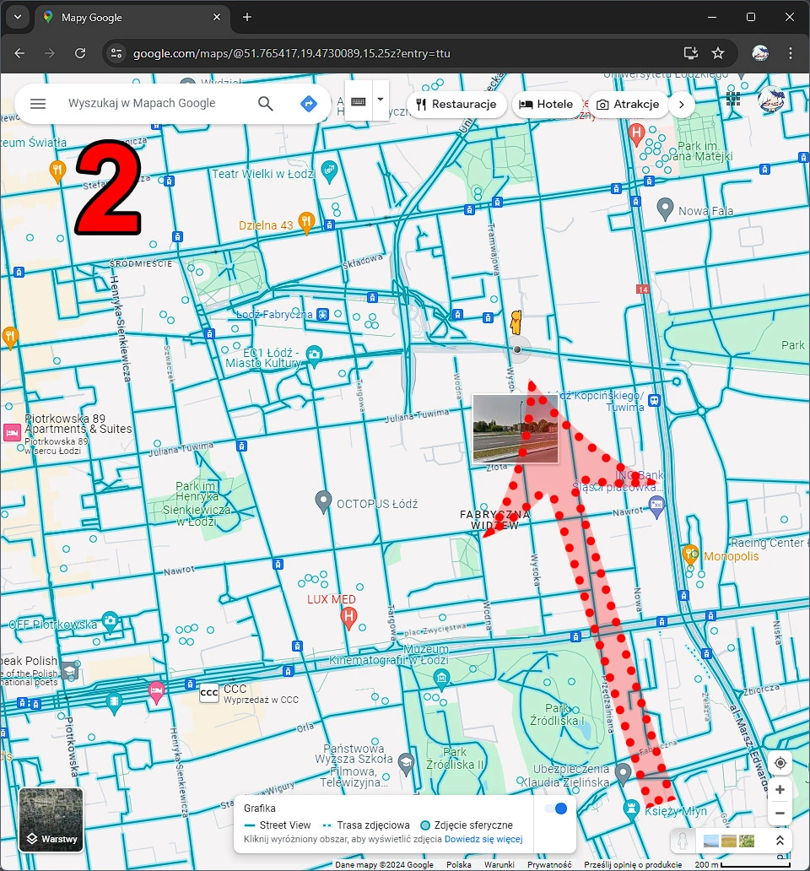Select the Łódź Fabryczna station icon
Screen dimensions: 810x871
[322, 315]
